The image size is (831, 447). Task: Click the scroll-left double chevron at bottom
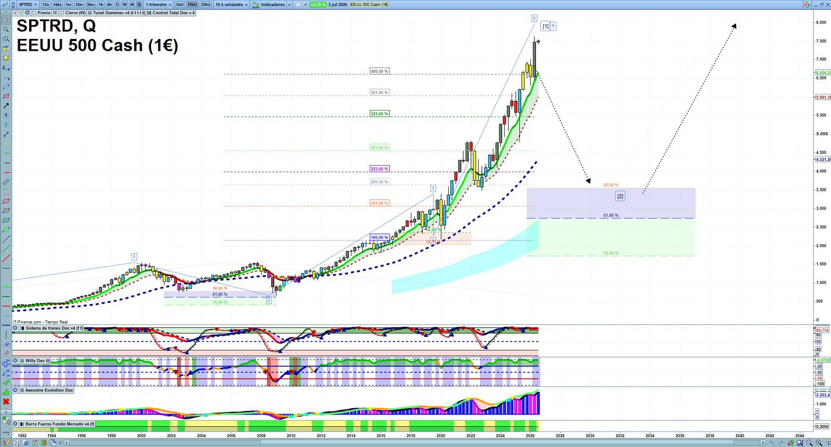61,443
